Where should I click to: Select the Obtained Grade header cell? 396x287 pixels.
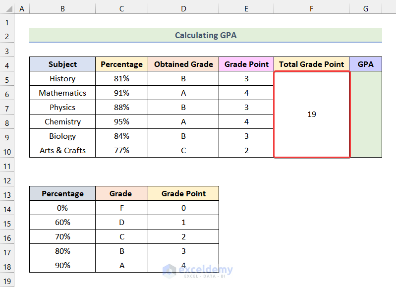pos(183,64)
